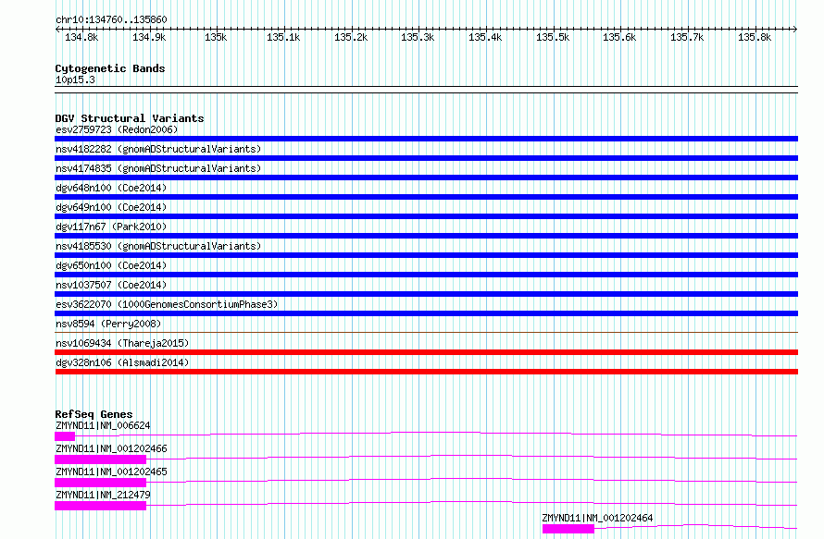Click the dgv649n100 (Coe2014) label
Screen dimensions: 824x539
pos(111,207)
